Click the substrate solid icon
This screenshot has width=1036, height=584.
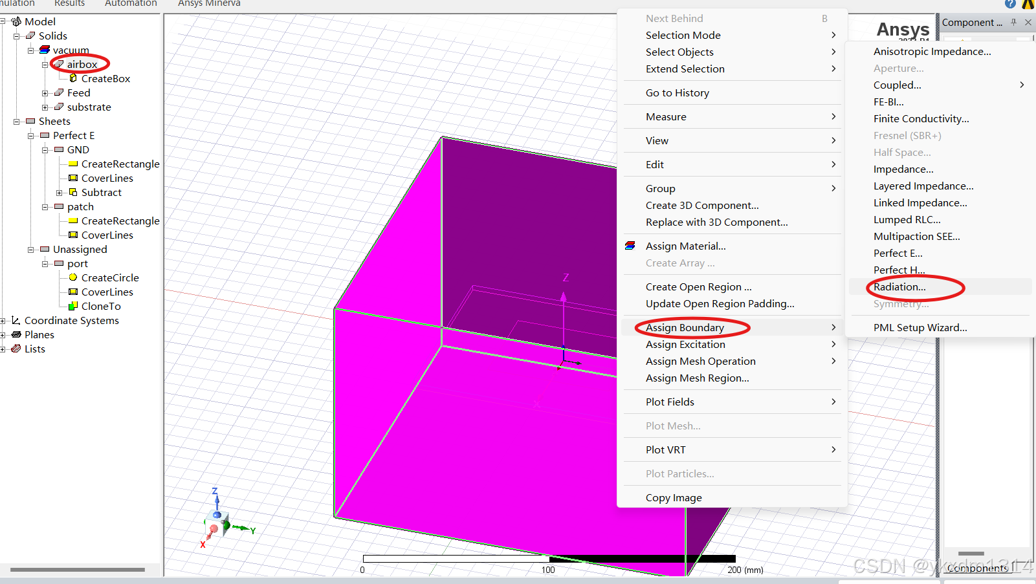click(59, 107)
